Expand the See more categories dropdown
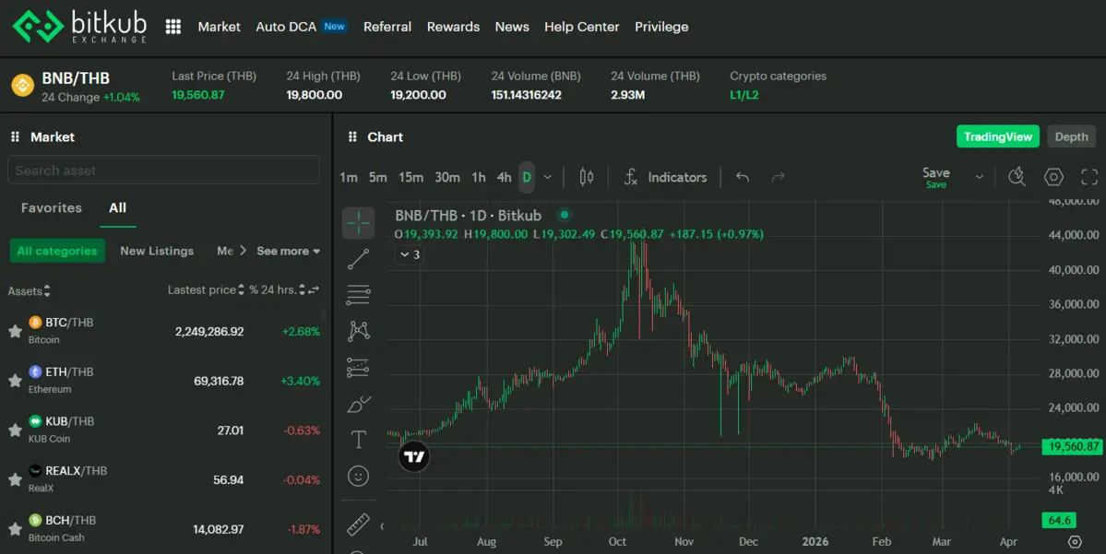 [288, 251]
